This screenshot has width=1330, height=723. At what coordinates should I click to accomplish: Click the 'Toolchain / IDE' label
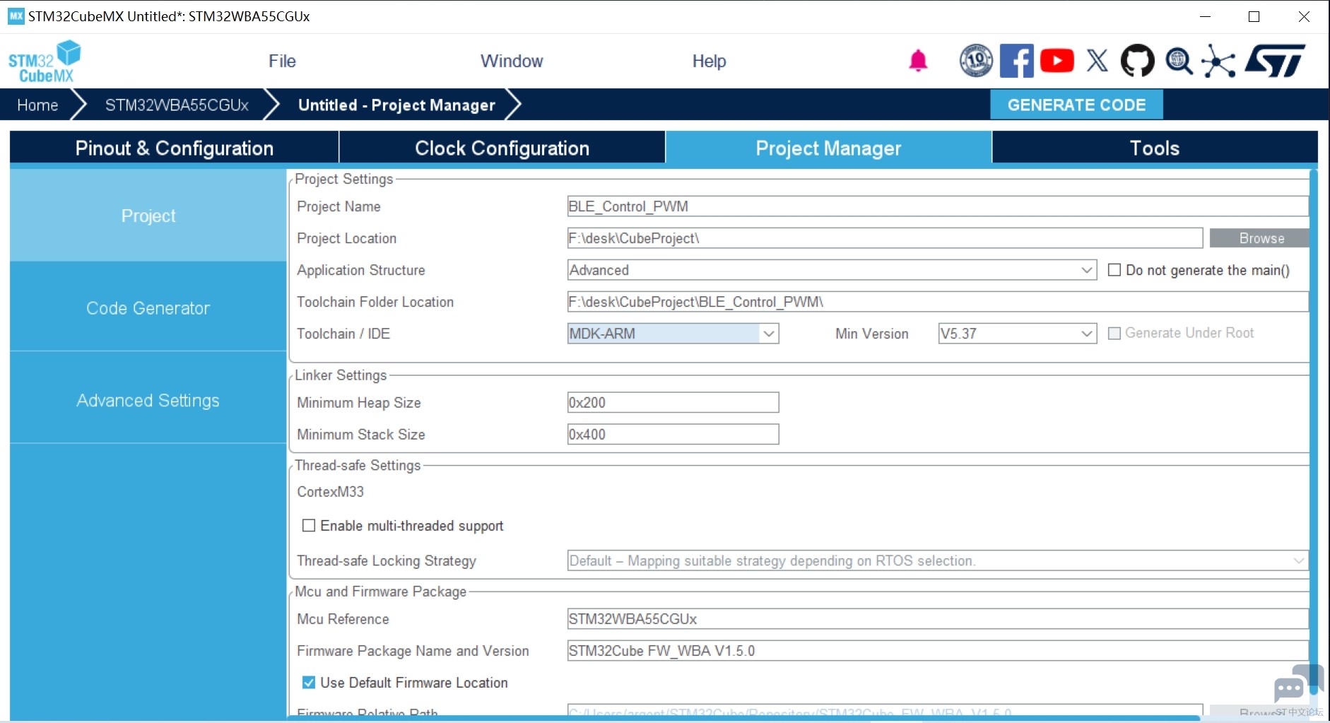pyautogui.click(x=343, y=334)
